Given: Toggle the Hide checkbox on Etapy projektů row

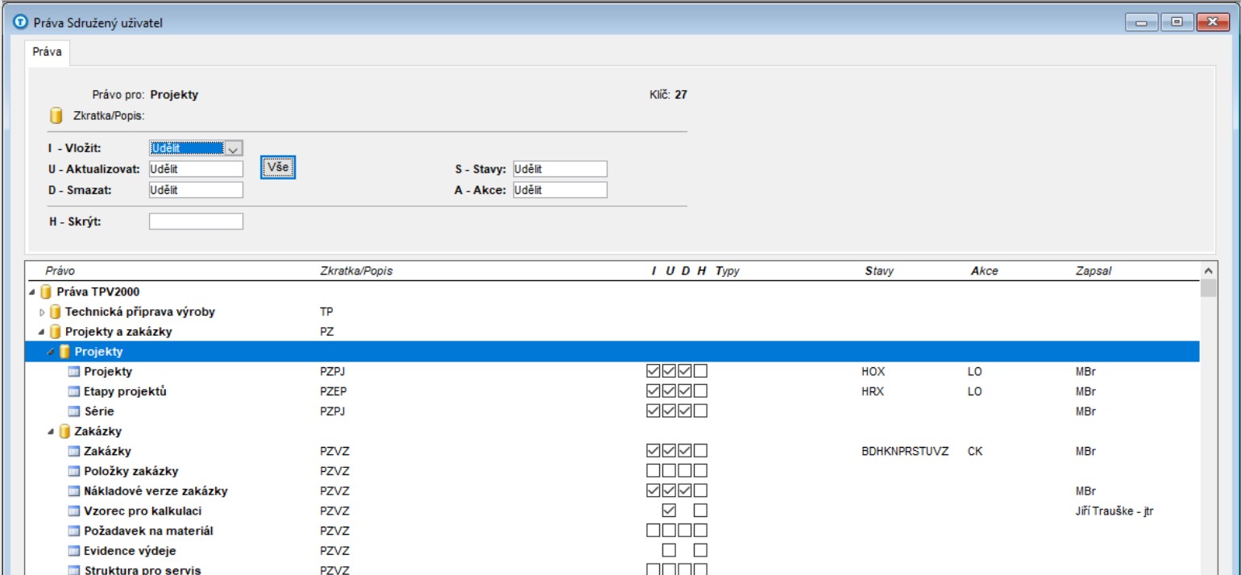Looking at the screenshot, I should 700,391.
